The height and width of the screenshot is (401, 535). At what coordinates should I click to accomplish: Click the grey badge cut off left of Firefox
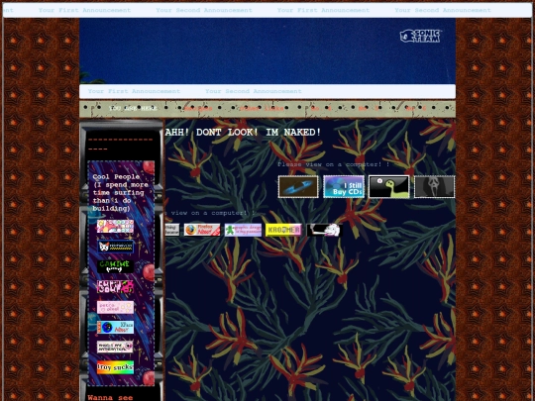pyautogui.click(x=172, y=230)
